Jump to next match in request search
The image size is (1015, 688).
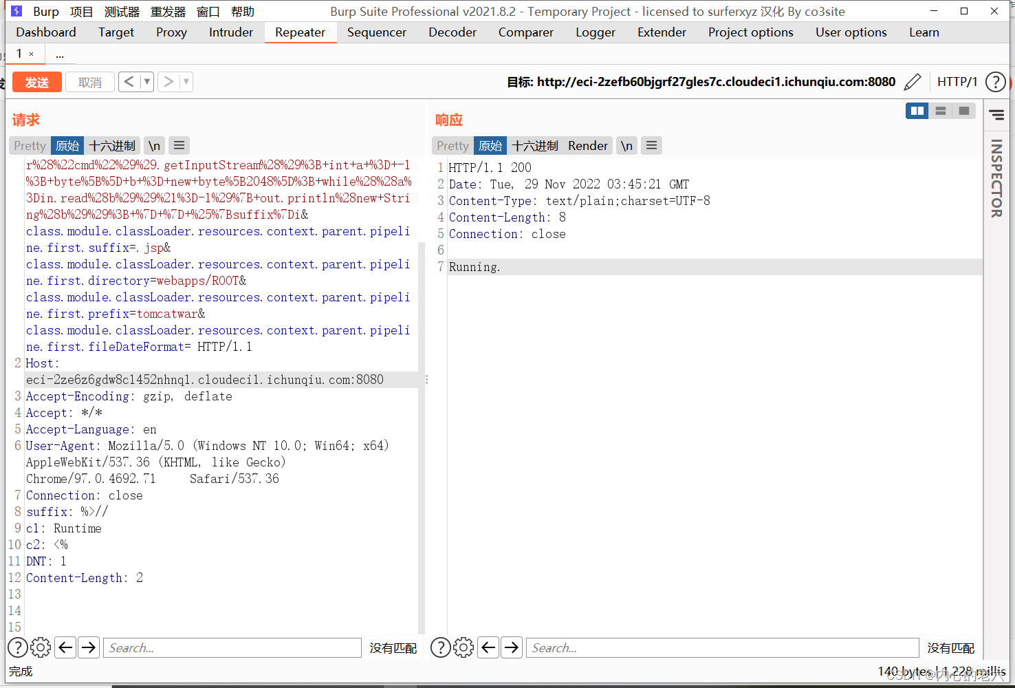[x=89, y=647]
